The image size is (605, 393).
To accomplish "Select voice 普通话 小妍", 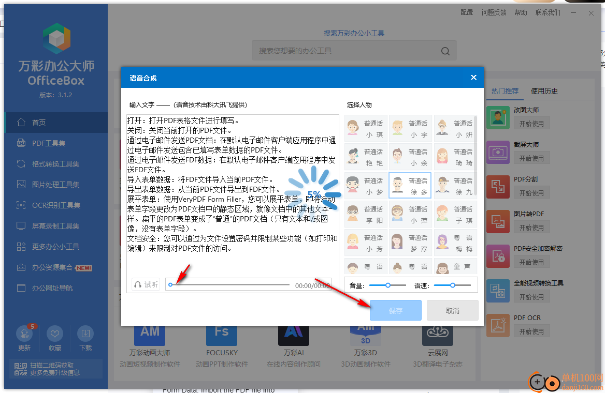I will 454,129.
